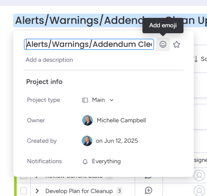Click the board name input field
207x196 pixels.
89,44
